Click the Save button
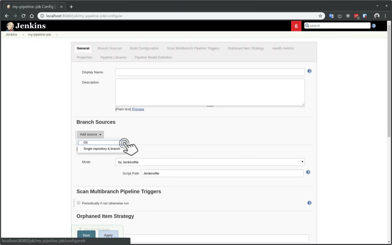Screen dimensions: 392x245 click(86, 235)
